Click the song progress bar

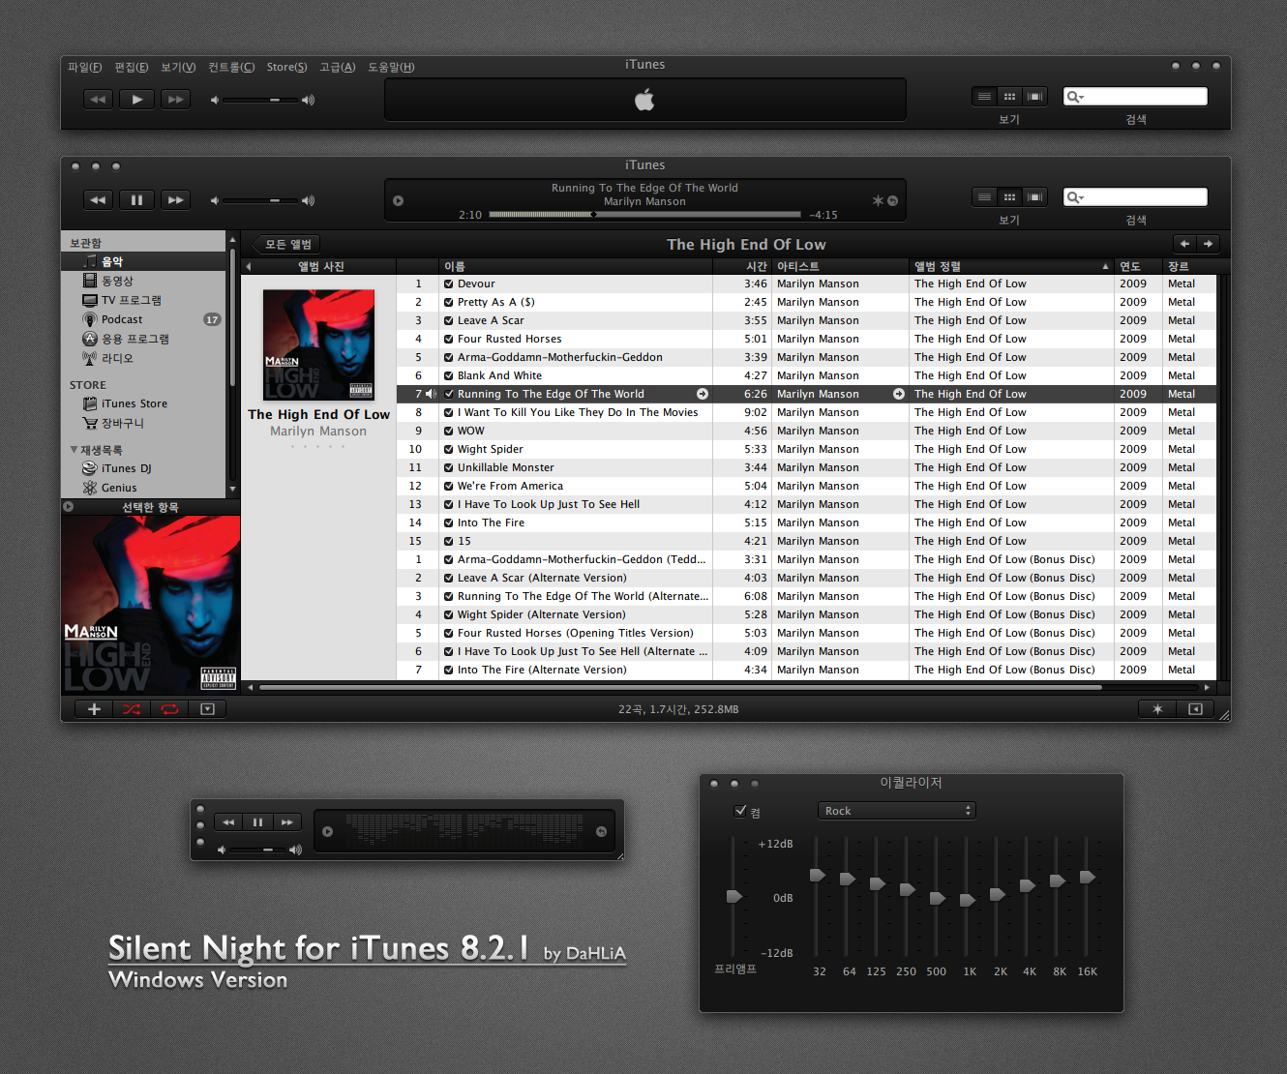pos(645,215)
